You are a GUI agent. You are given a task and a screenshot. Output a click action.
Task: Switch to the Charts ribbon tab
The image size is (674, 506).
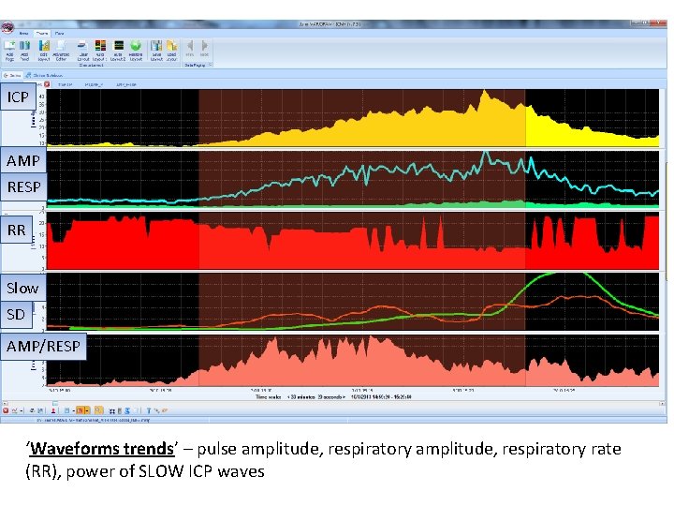[42, 33]
